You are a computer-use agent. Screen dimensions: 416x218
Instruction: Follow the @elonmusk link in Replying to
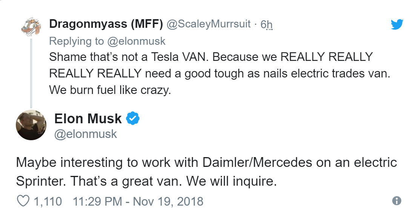tap(137, 41)
